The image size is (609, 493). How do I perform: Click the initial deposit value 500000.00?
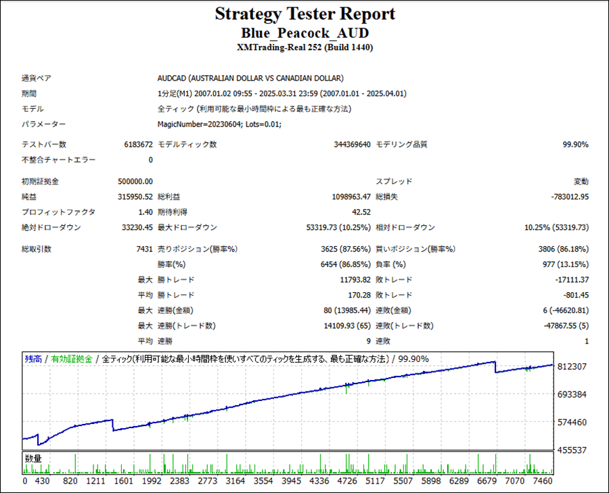[x=135, y=182]
